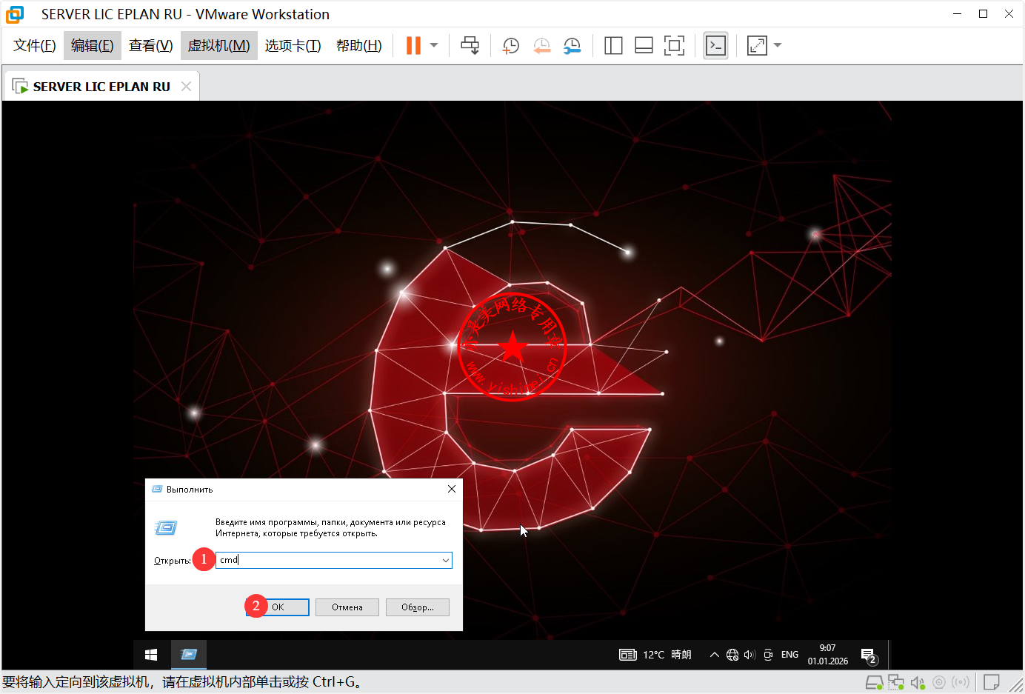Enter full screen mode icon

click(674, 46)
